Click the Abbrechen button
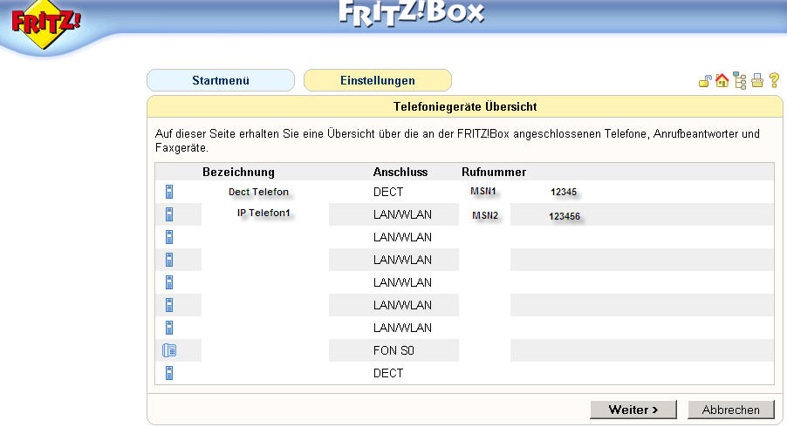The image size is (787, 427). tap(731, 410)
